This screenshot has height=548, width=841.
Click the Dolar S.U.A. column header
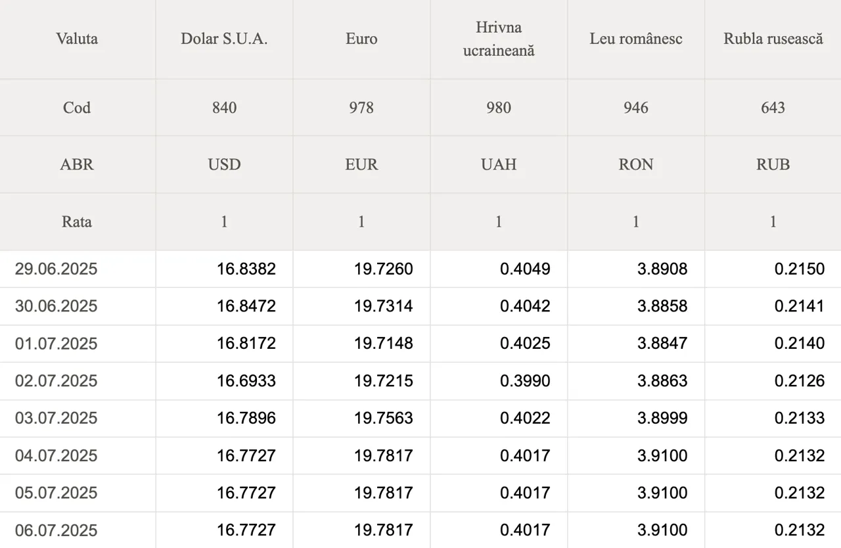pyautogui.click(x=224, y=39)
